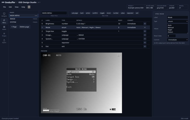Open the Help menu
This screenshot has width=190, height=120.
point(23,7)
